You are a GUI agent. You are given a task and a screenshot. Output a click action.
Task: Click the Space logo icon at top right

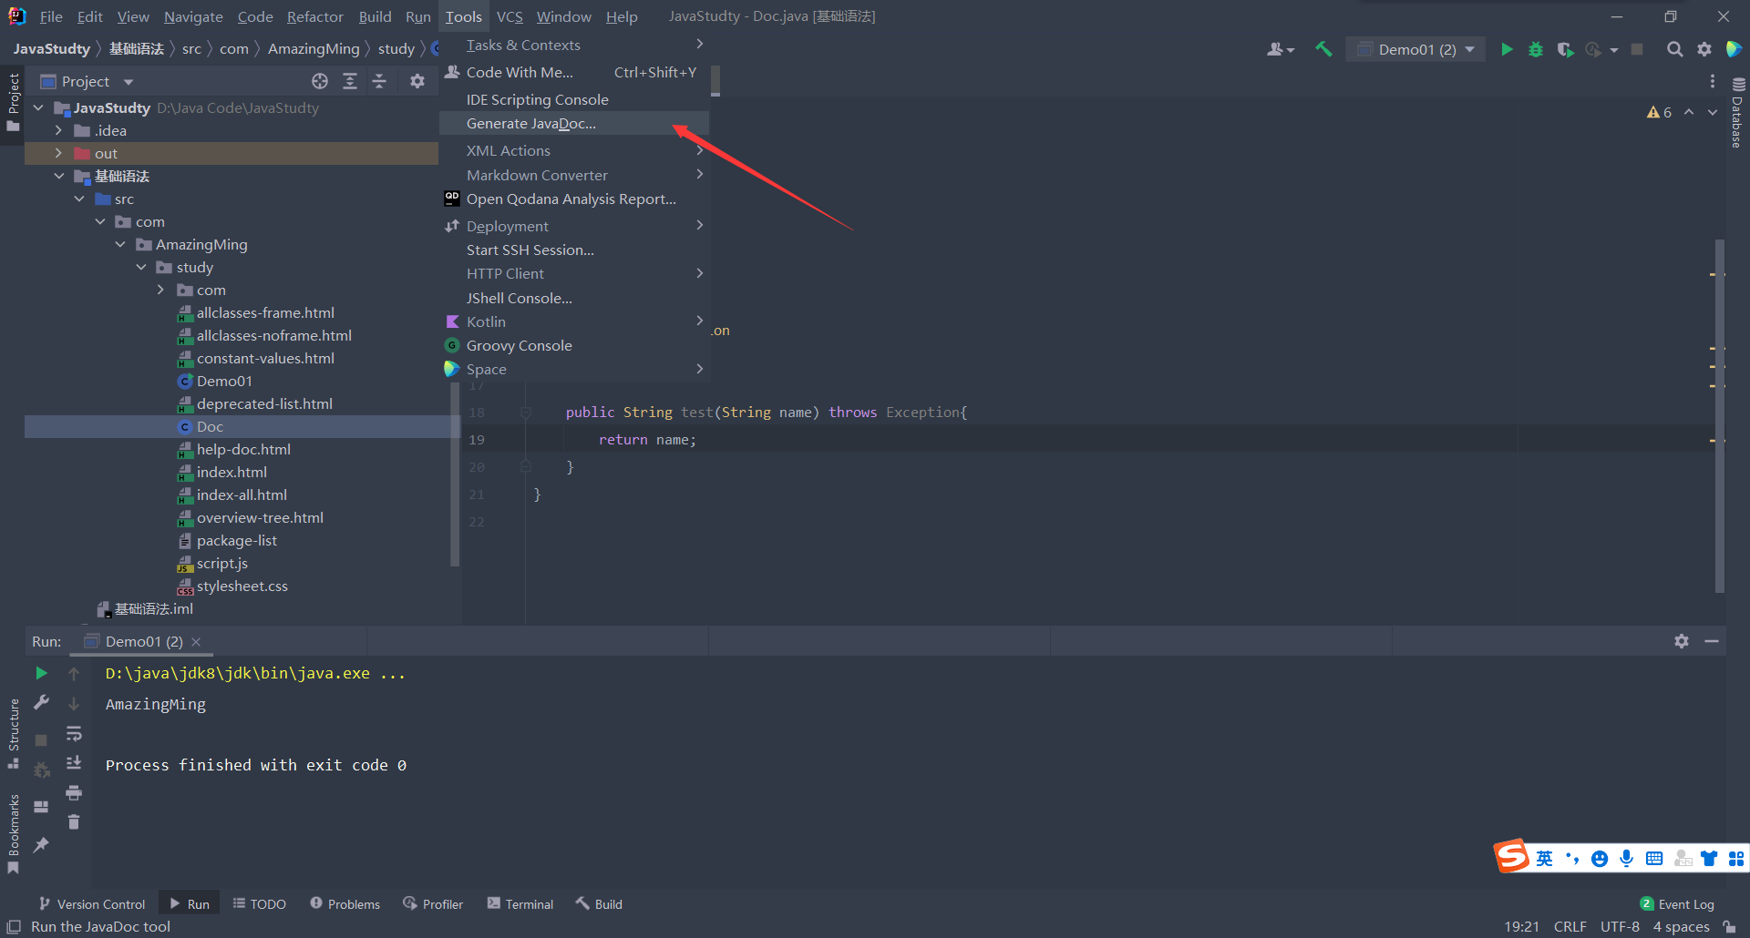coord(1734,49)
